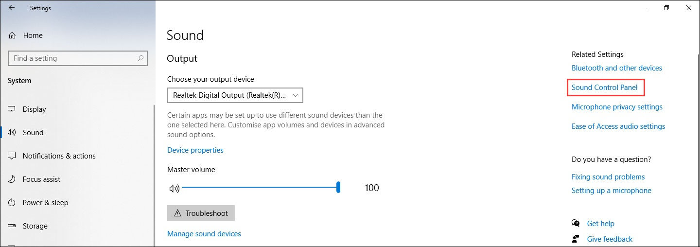Screen dimensions: 700x247
Task: Open the Sound Control Panel link
Action: pyautogui.click(x=604, y=88)
